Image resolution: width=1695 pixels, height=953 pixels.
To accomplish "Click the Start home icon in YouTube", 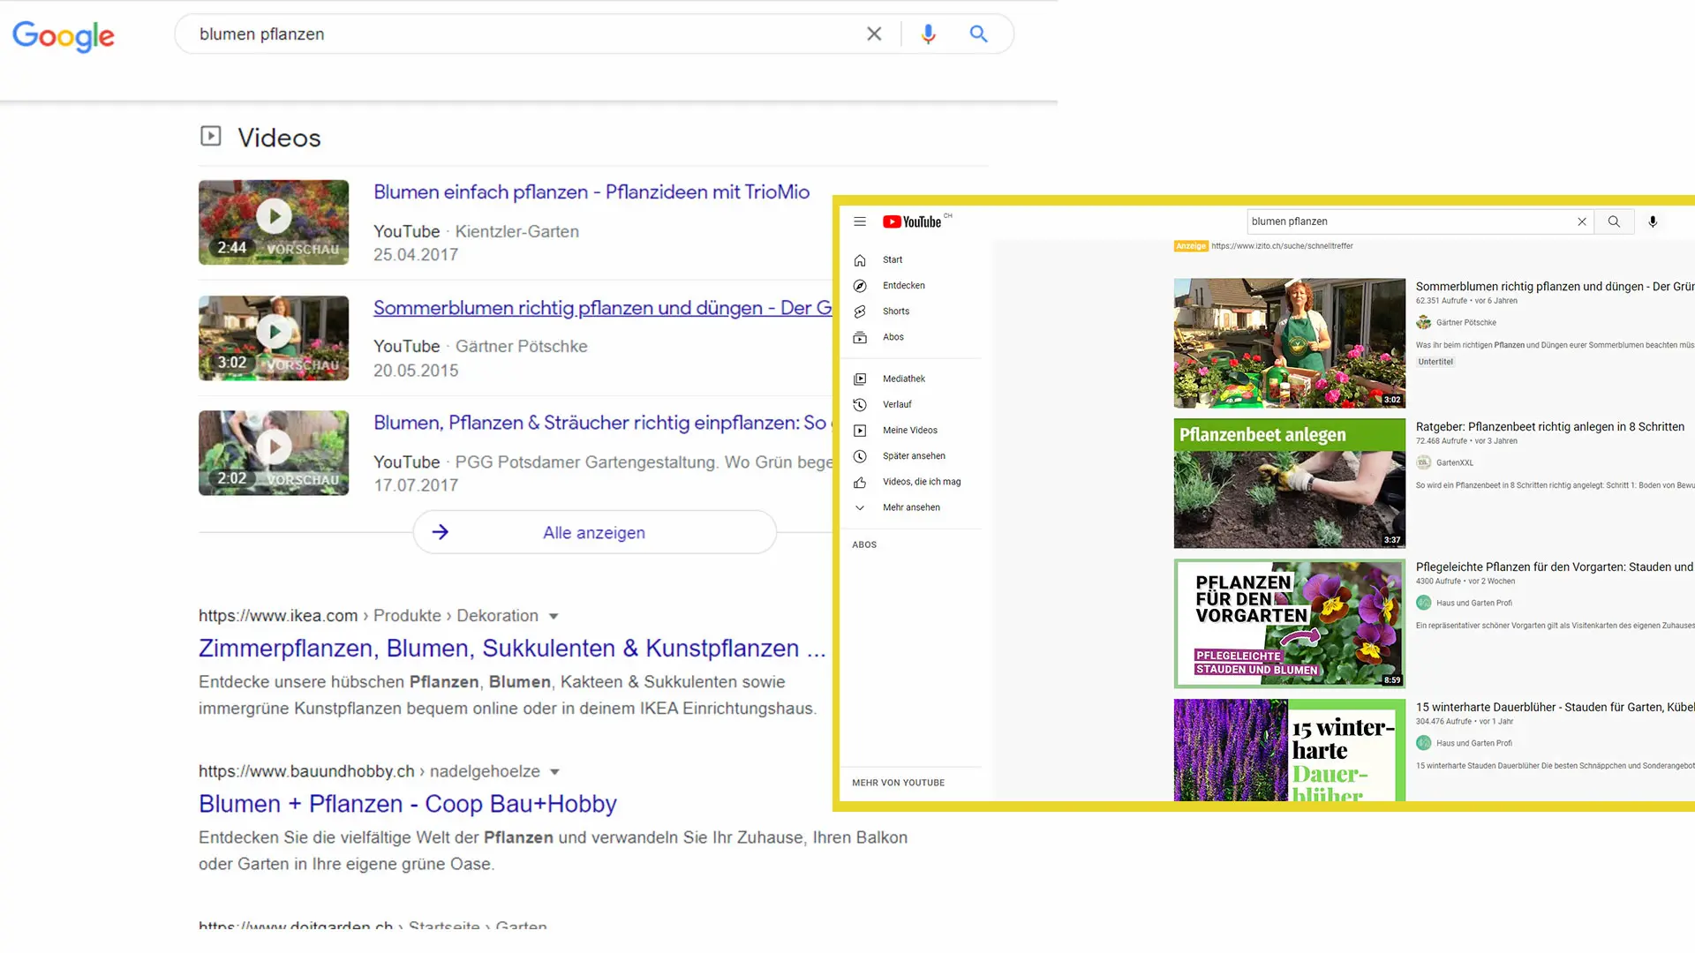I will (860, 260).
